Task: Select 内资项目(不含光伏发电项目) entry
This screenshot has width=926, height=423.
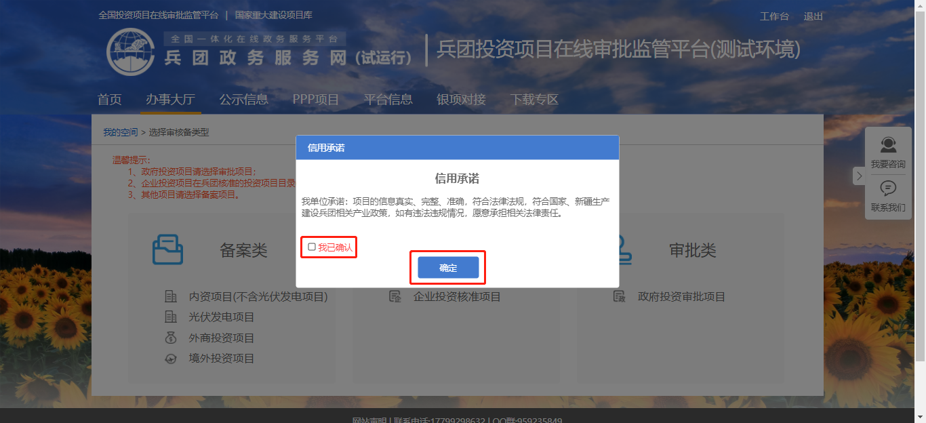Action: coord(258,296)
